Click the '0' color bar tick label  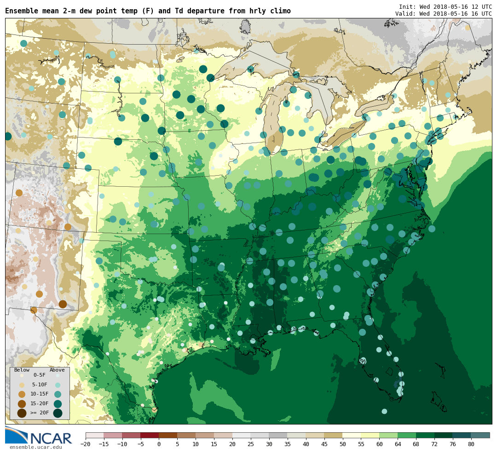[x=159, y=444]
